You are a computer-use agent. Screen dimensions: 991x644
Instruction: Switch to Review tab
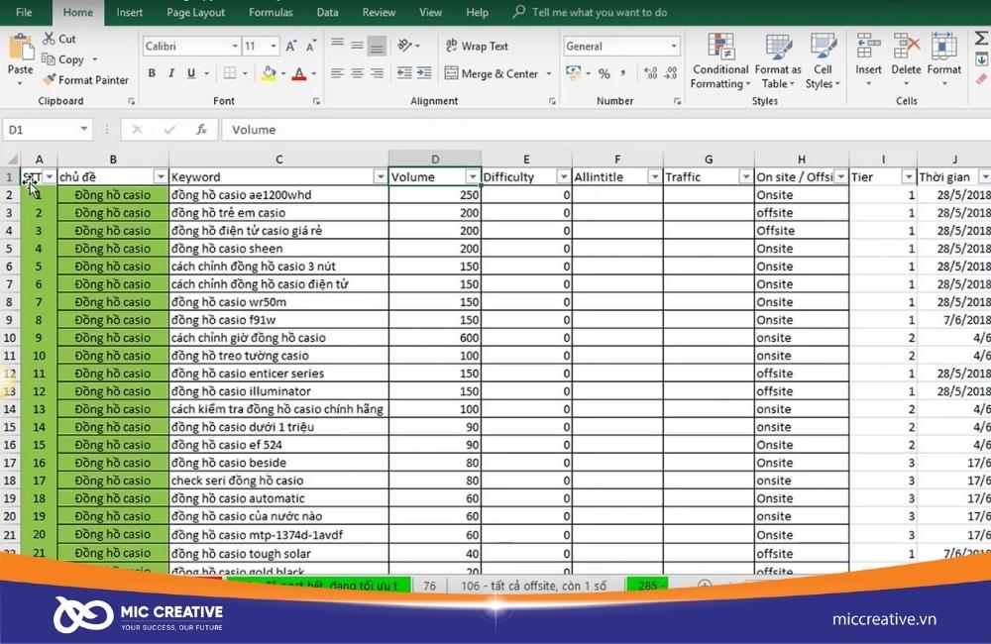[x=379, y=12]
